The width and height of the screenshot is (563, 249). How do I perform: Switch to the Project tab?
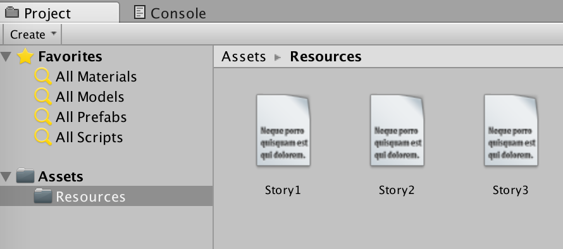coord(59,13)
